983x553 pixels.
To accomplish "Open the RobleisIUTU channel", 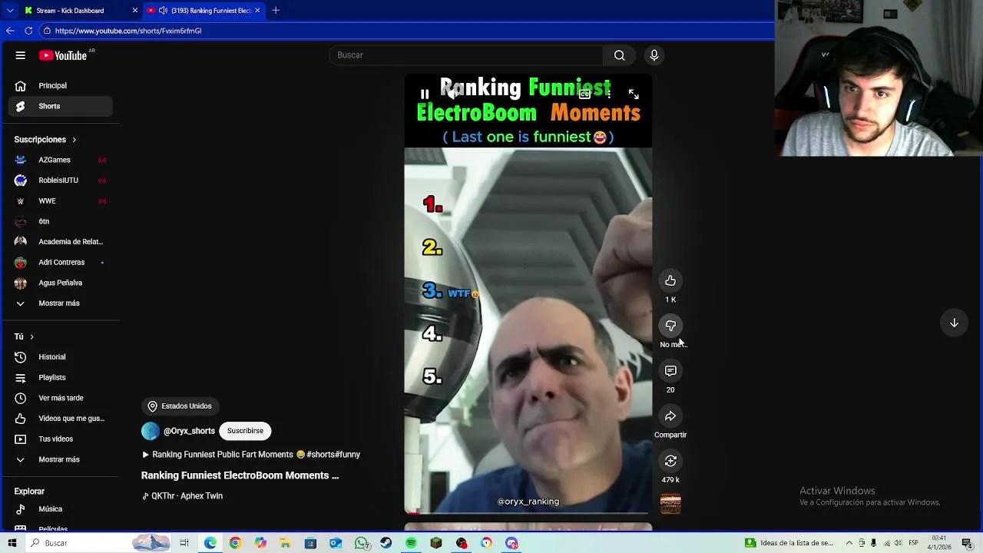I will point(61,180).
